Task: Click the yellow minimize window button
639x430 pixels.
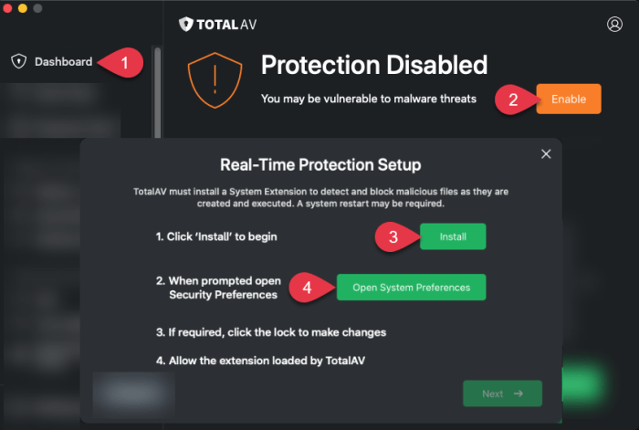Action: tap(23, 7)
